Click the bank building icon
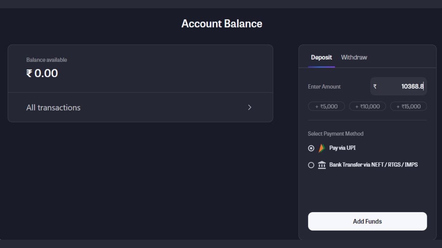The height and width of the screenshot is (248, 442). point(322,165)
